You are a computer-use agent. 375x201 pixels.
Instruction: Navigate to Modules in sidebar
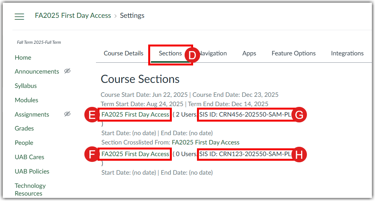26,100
